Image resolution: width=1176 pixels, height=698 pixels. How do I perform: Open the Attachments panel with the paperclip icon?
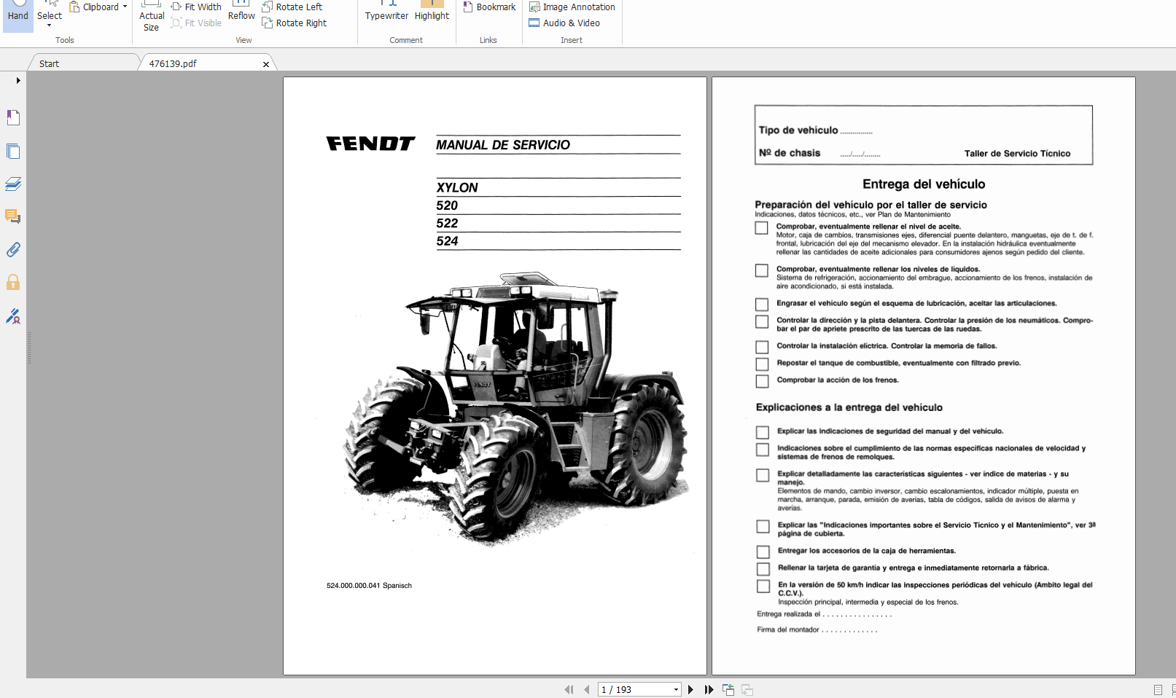coord(12,250)
